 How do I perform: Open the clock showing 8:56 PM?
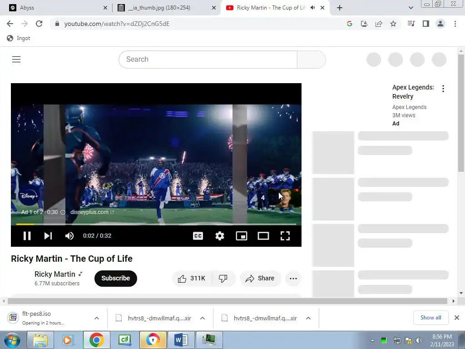(x=442, y=340)
